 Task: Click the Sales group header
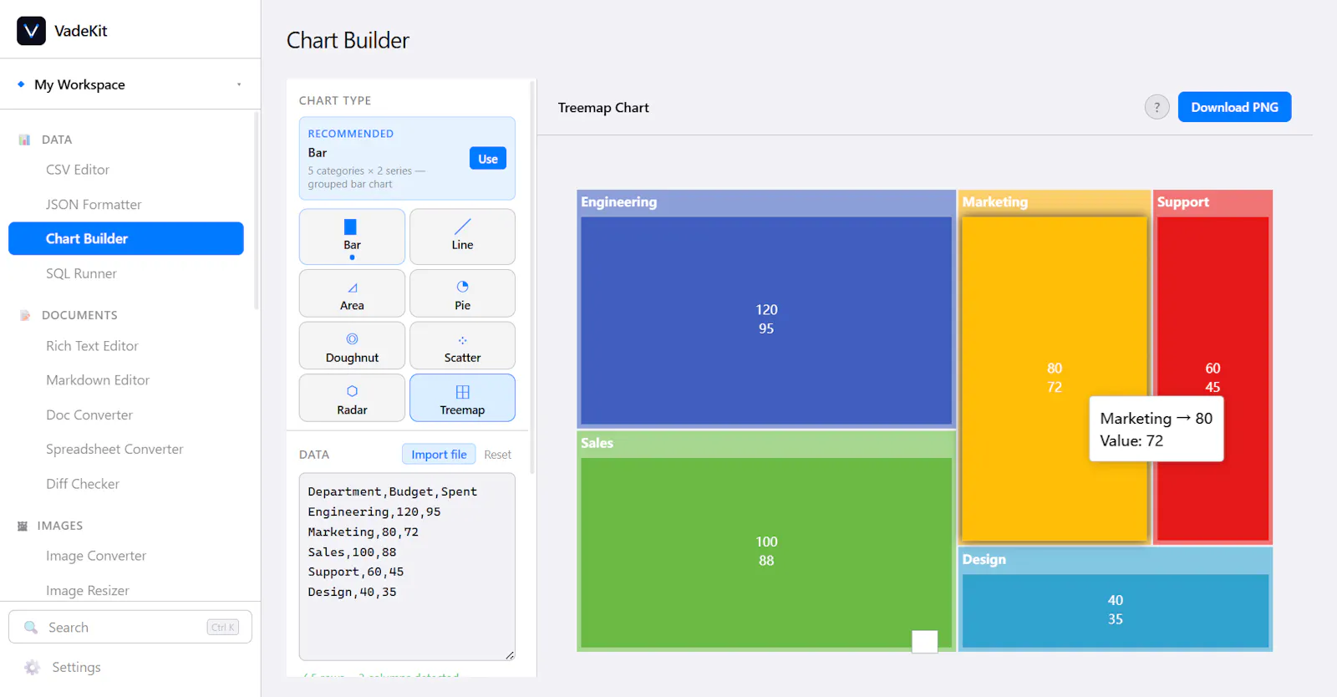(x=766, y=444)
